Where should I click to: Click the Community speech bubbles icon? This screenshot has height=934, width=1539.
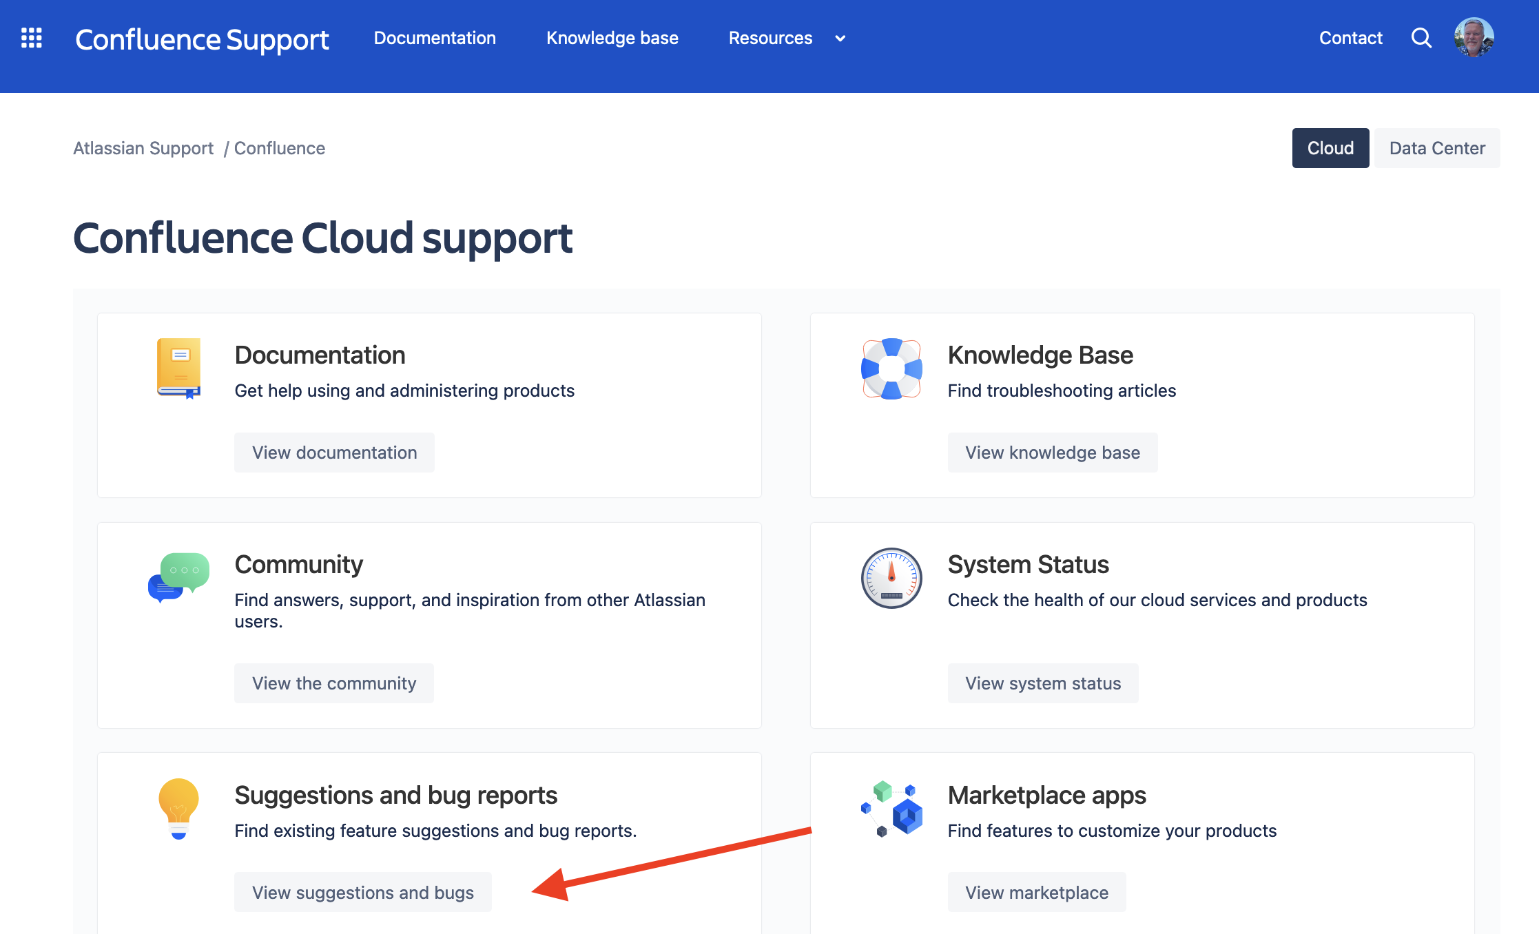click(x=178, y=577)
